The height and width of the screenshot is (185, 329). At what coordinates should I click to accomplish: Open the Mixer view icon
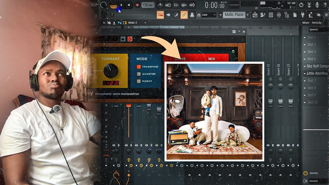[x=279, y=15]
